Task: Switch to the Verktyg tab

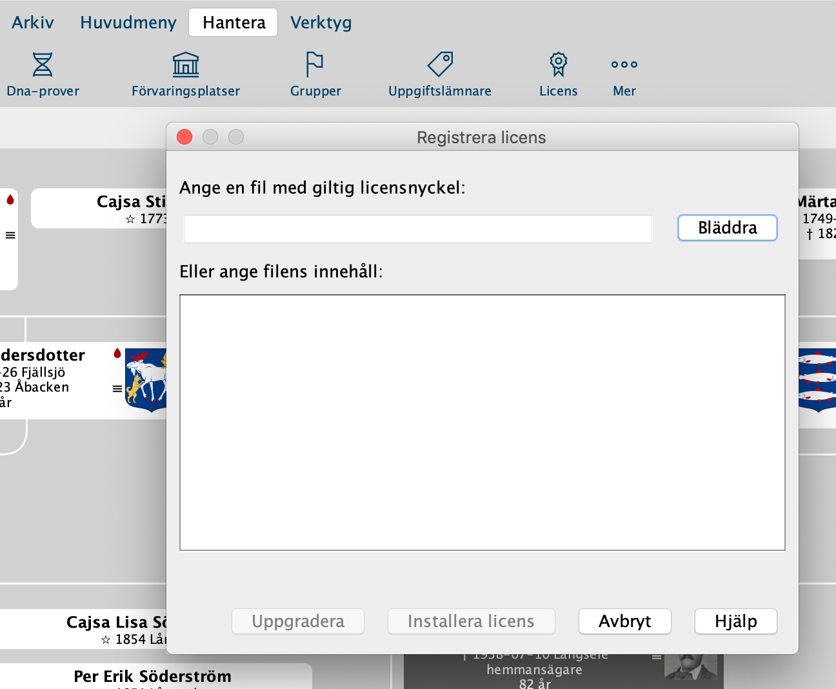Action: click(x=321, y=23)
